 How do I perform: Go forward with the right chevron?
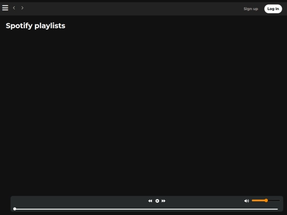[x=22, y=8]
